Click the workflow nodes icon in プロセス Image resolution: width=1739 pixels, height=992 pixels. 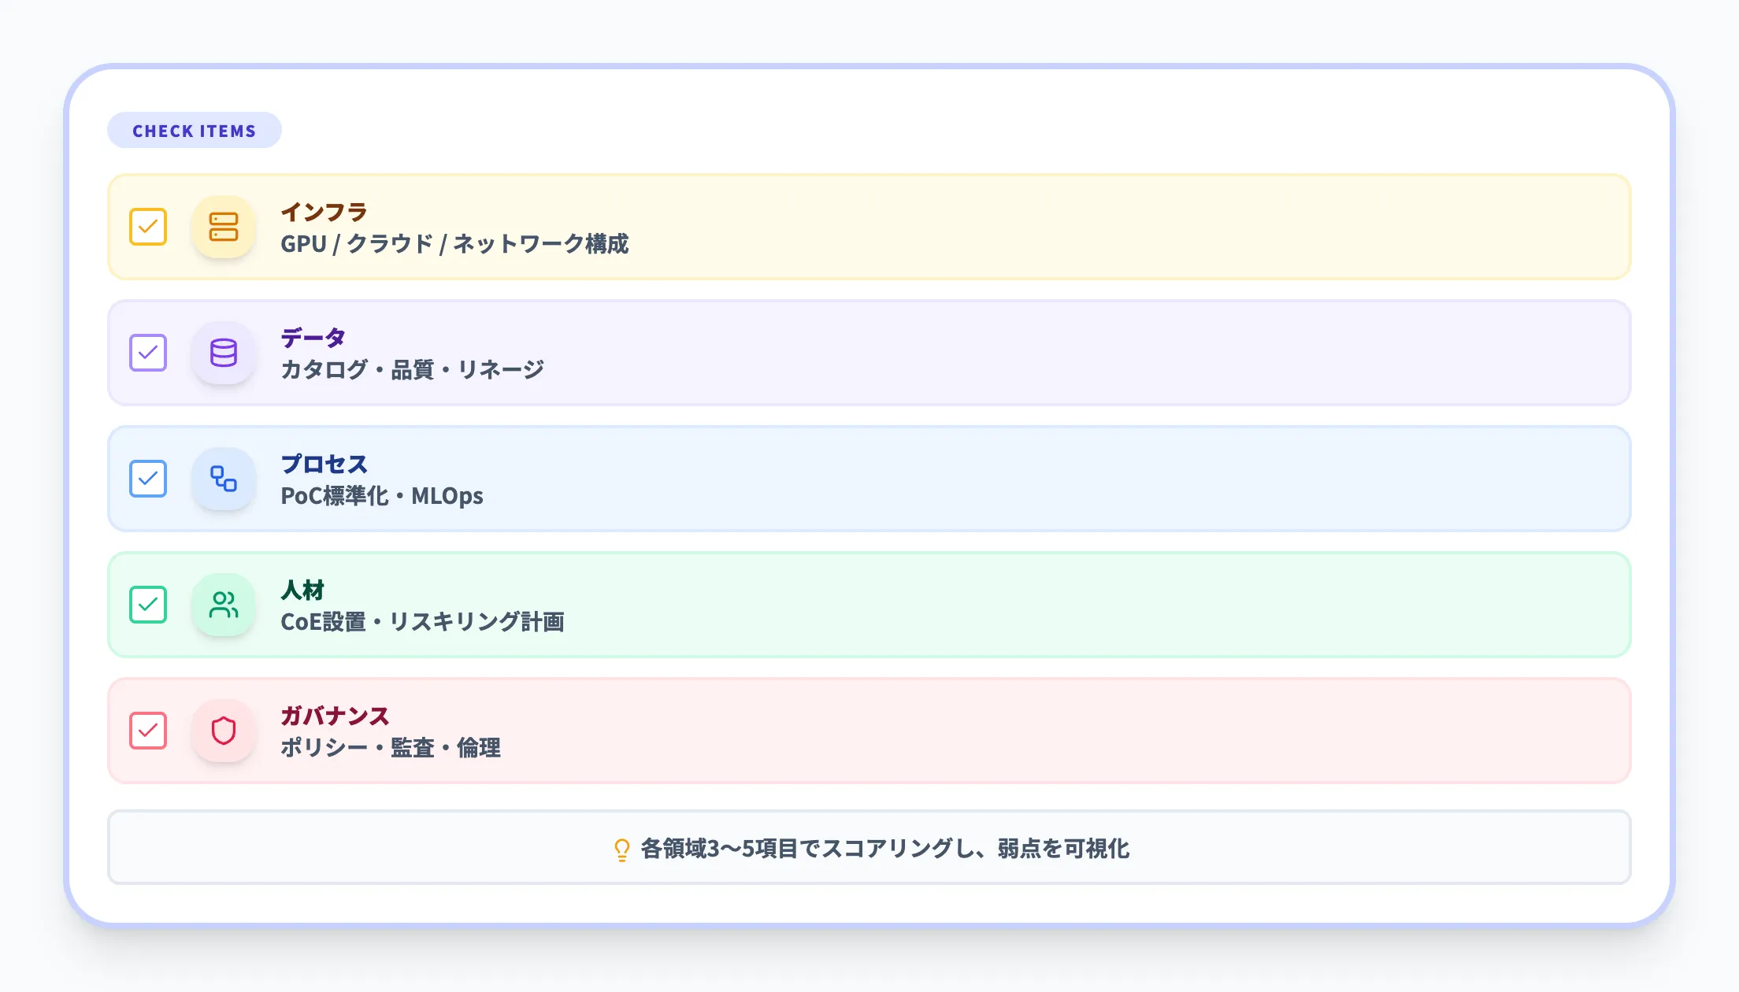[x=224, y=479]
